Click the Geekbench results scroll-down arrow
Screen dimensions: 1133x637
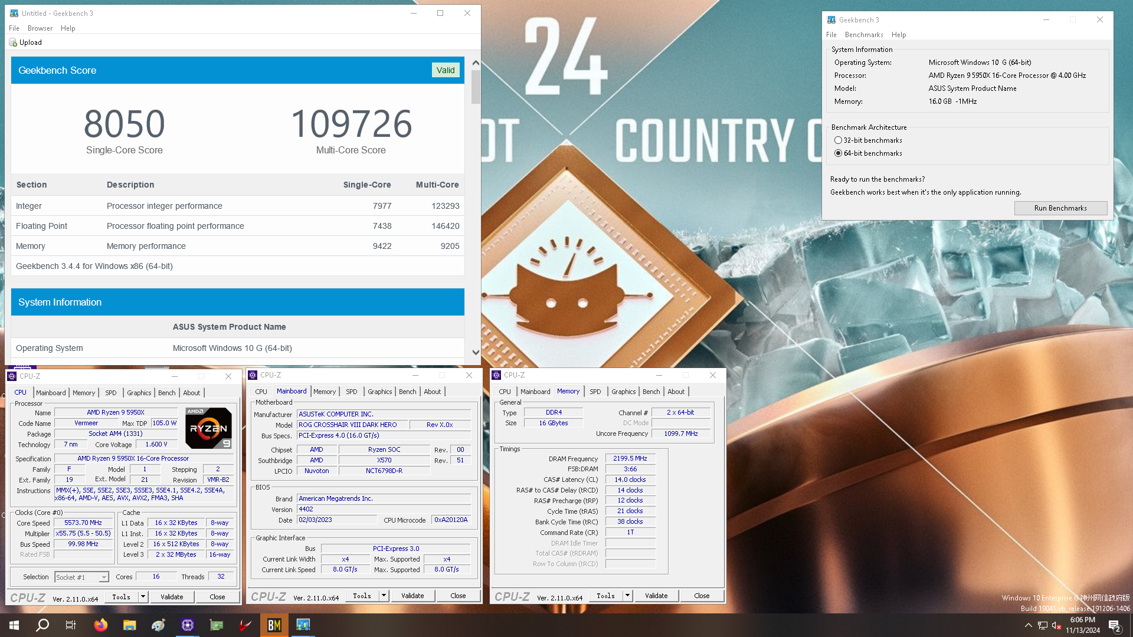[476, 352]
